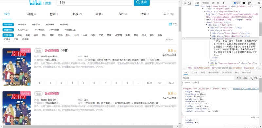Switch results to list view
The width and height of the screenshot is (262, 128).
[175, 24]
